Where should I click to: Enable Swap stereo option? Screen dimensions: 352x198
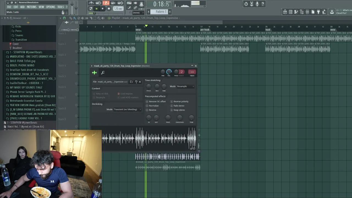pyautogui.click(x=178, y=110)
